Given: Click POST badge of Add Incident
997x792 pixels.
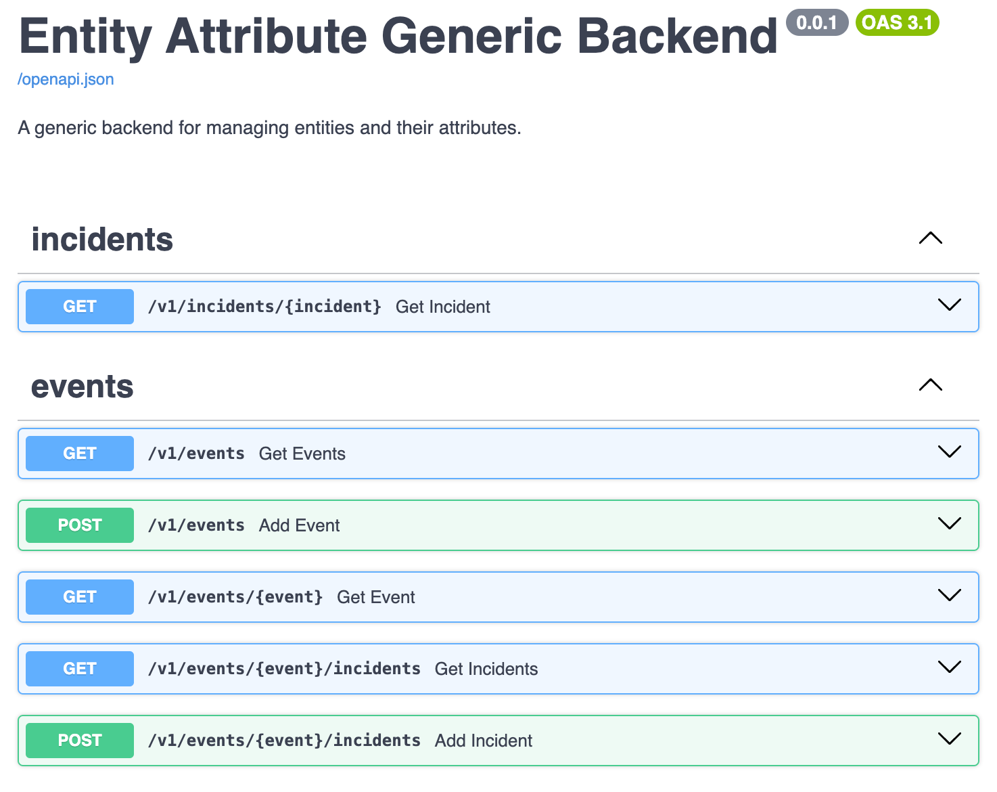Looking at the screenshot, I should pyautogui.click(x=80, y=741).
